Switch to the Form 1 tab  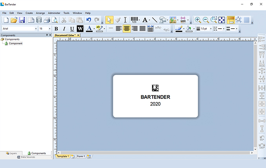point(81,156)
